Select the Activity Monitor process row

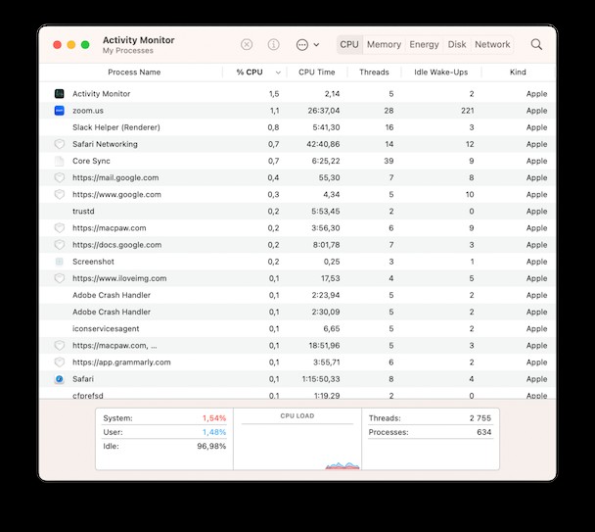(297, 93)
